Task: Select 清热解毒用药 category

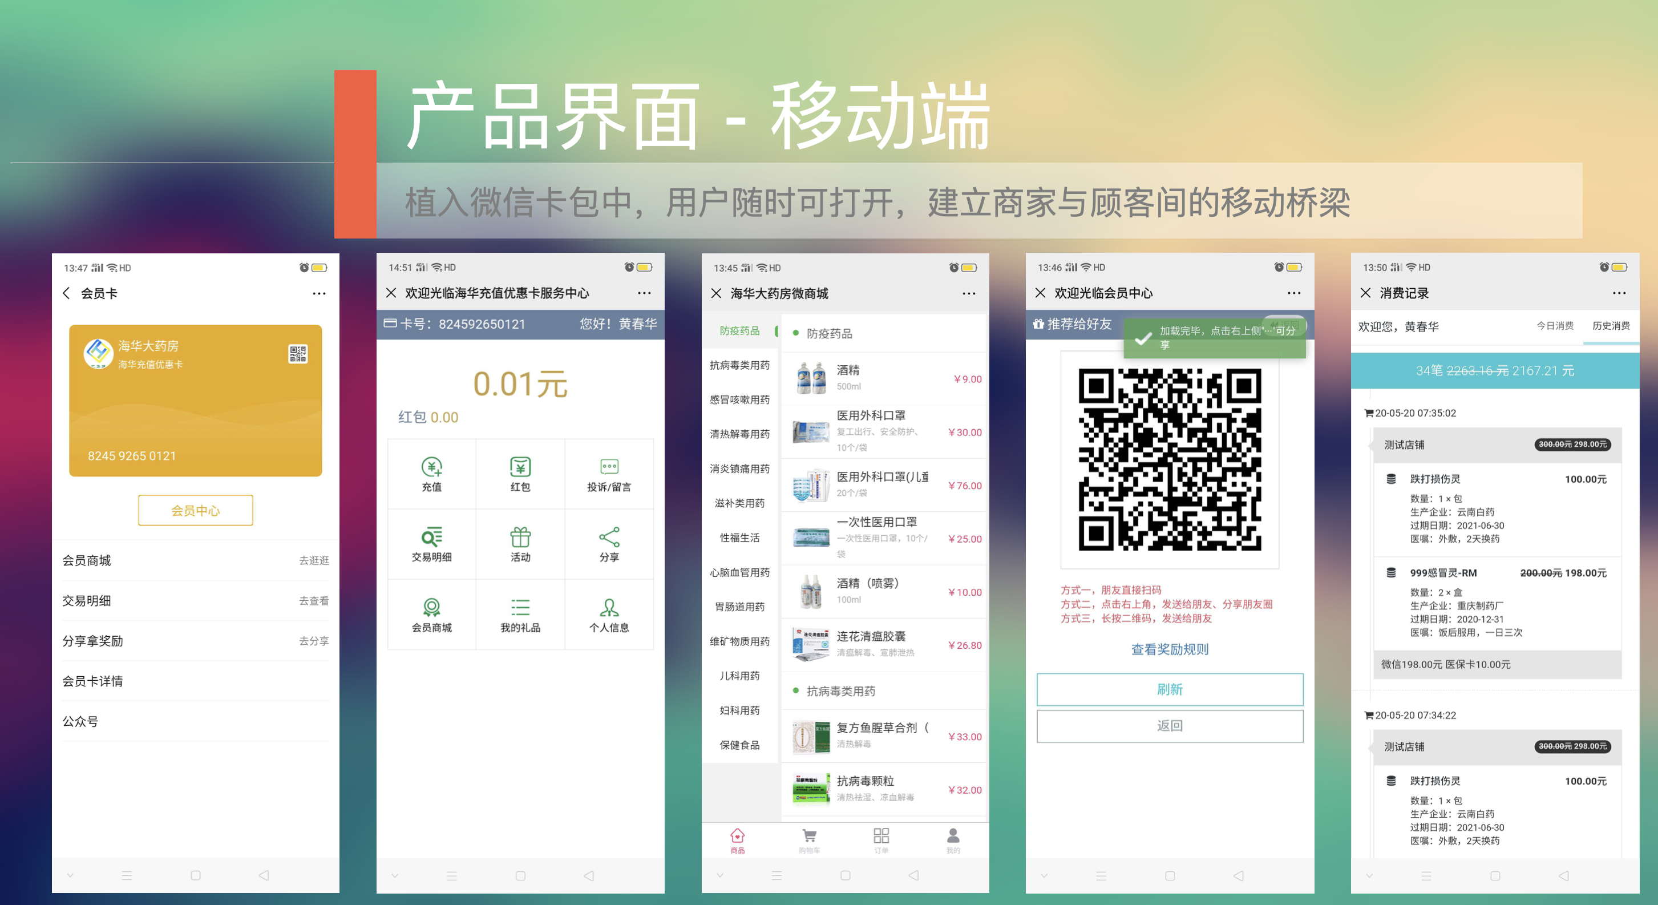Action: pyautogui.click(x=739, y=434)
